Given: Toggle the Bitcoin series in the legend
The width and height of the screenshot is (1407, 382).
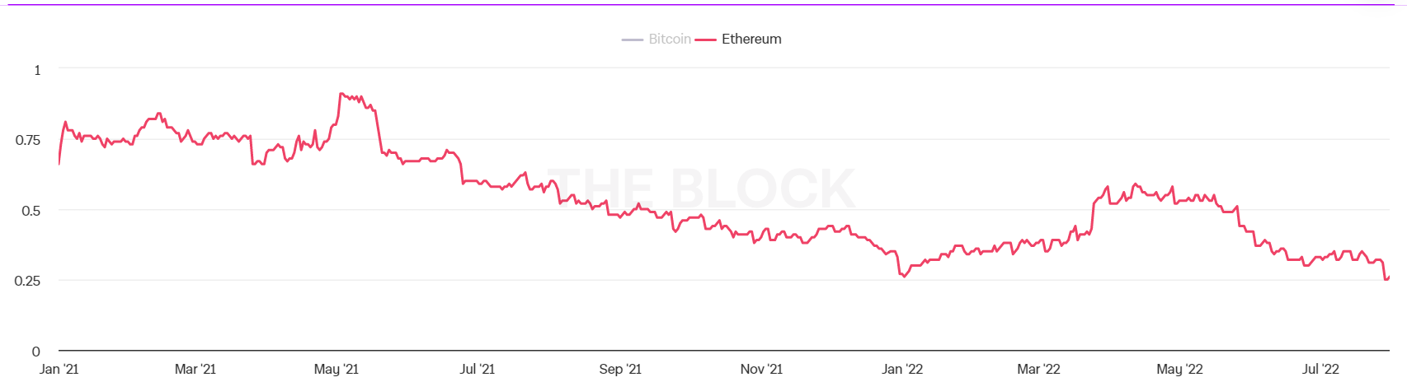Looking at the screenshot, I should coord(669,39).
